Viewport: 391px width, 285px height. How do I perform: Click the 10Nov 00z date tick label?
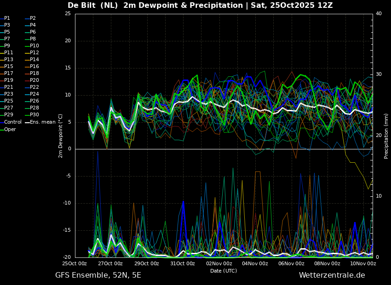363,263
